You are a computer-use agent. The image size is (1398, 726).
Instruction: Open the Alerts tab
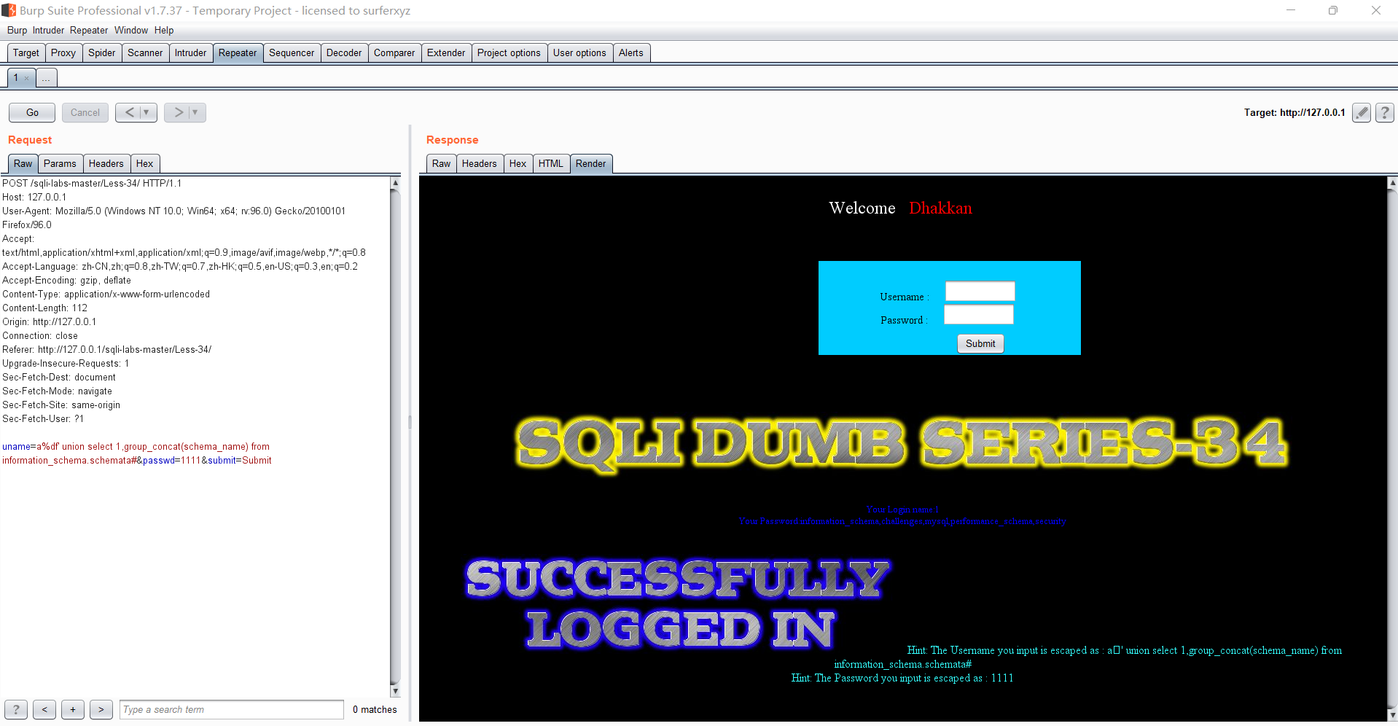click(631, 52)
